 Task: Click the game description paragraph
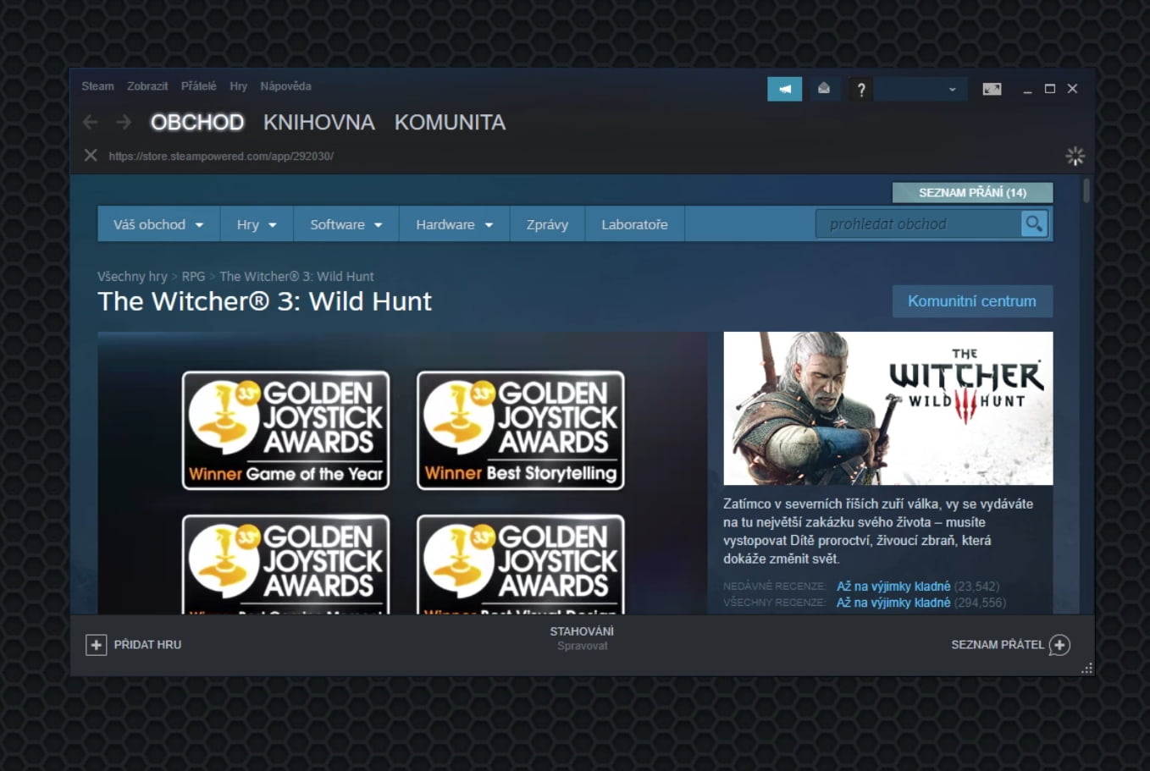click(x=878, y=531)
